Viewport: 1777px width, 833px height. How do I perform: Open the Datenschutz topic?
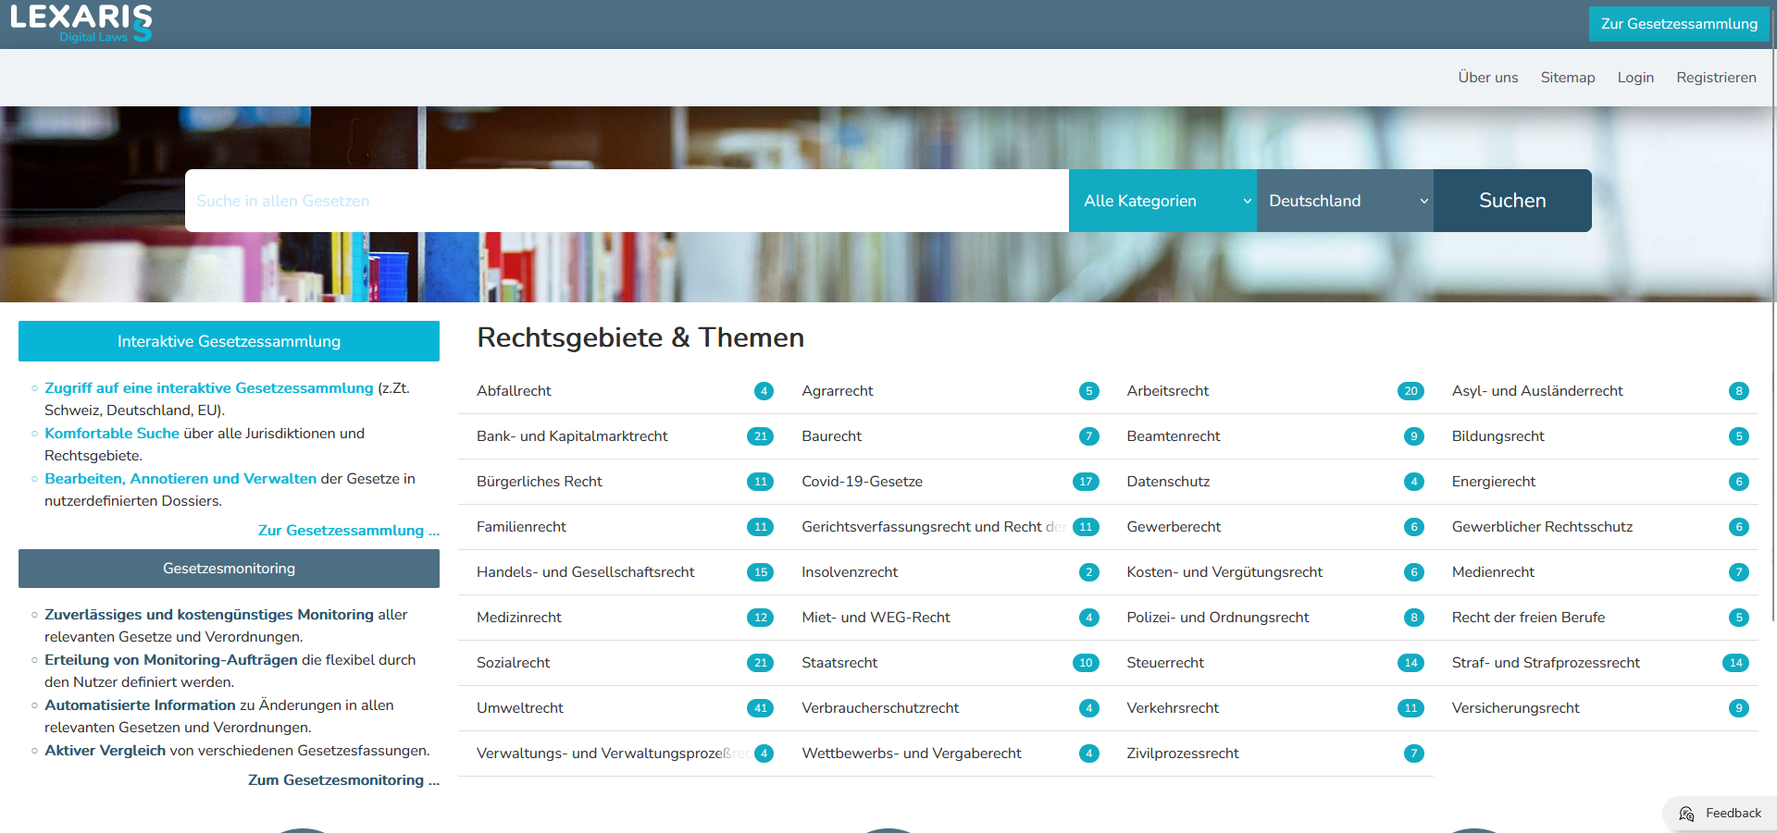coord(1168,482)
